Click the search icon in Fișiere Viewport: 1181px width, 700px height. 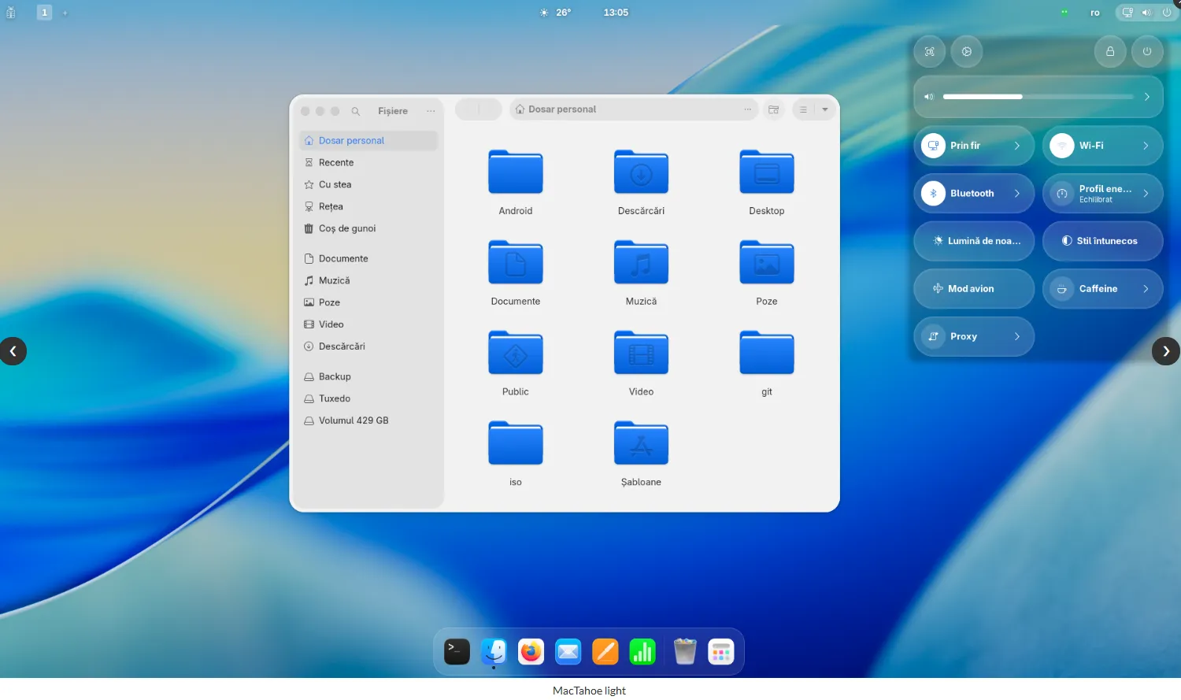pyautogui.click(x=356, y=111)
